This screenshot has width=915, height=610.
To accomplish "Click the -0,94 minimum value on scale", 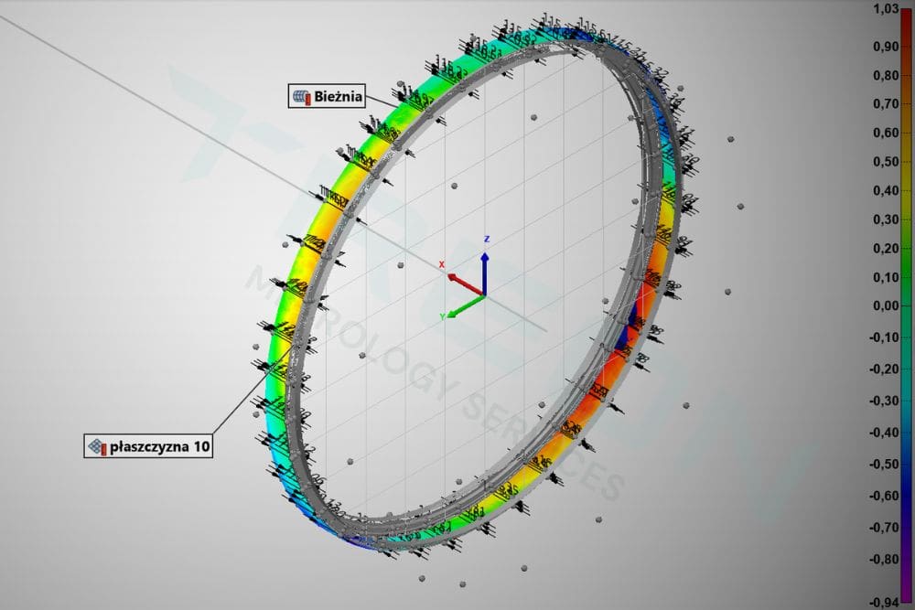I will tap(884, 602).
